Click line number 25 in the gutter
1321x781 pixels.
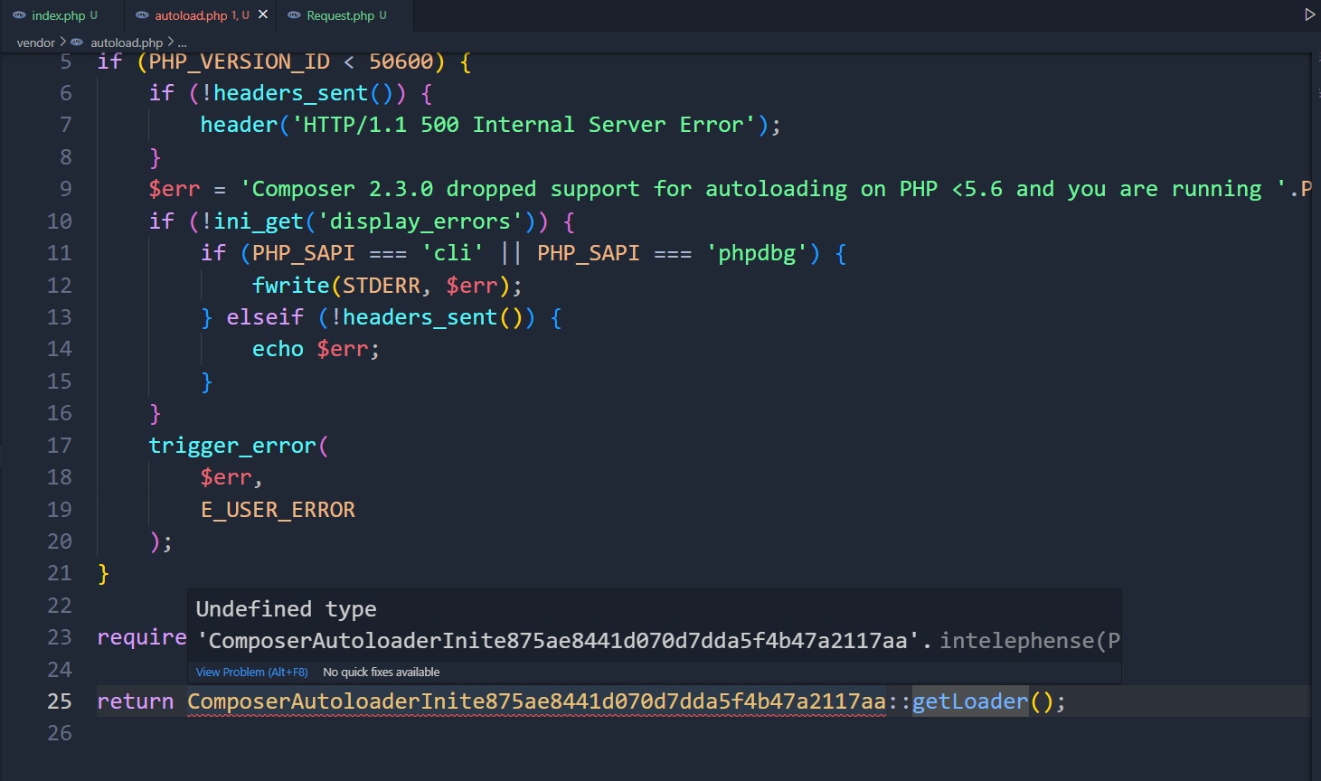click(x=60, y=701)
